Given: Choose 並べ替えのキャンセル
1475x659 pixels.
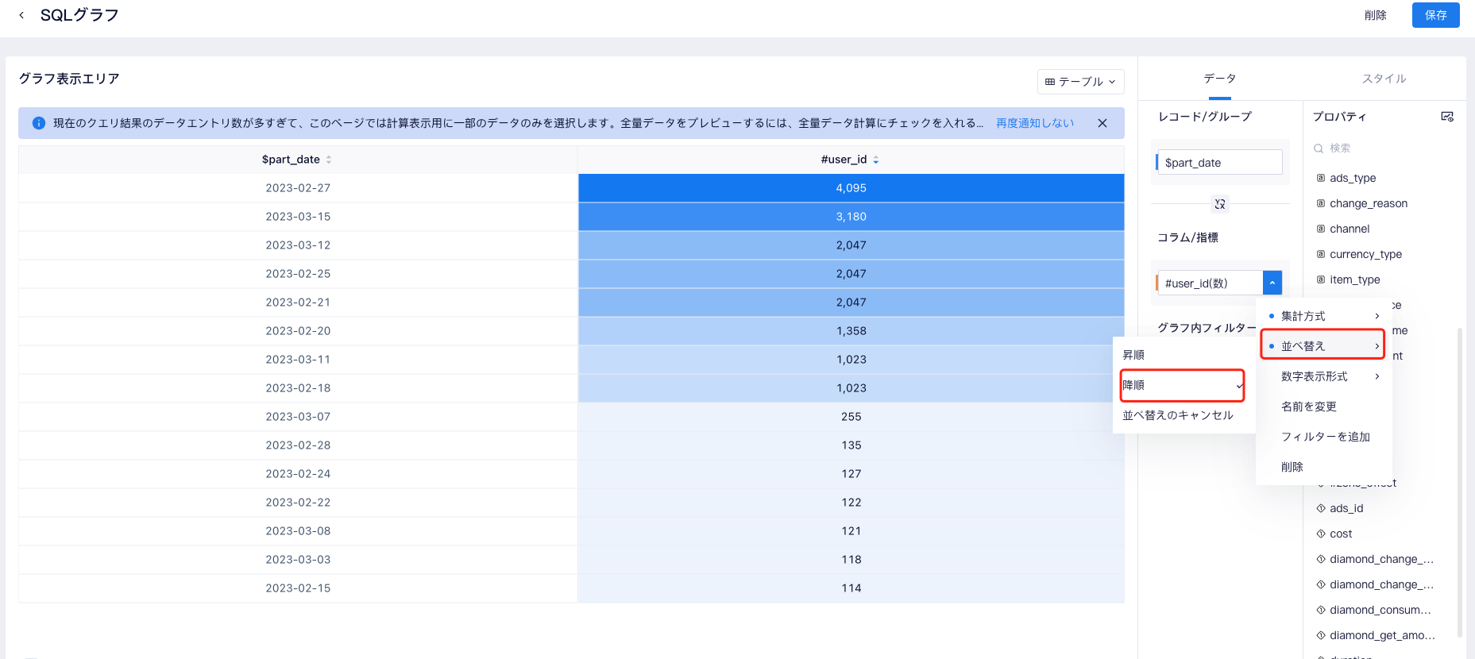Looking at the screenshot, I should pyautogui.click(x=1183, y=415).
